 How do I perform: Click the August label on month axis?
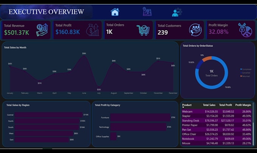114,93
